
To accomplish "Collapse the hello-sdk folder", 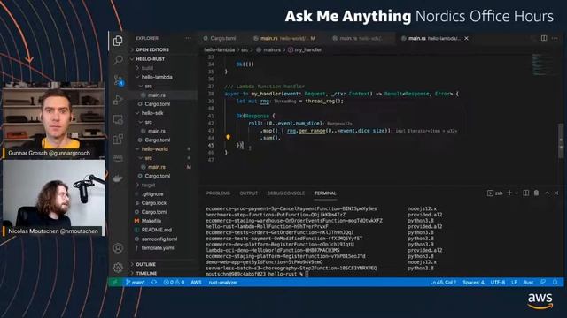I will (x=152, y=113).
